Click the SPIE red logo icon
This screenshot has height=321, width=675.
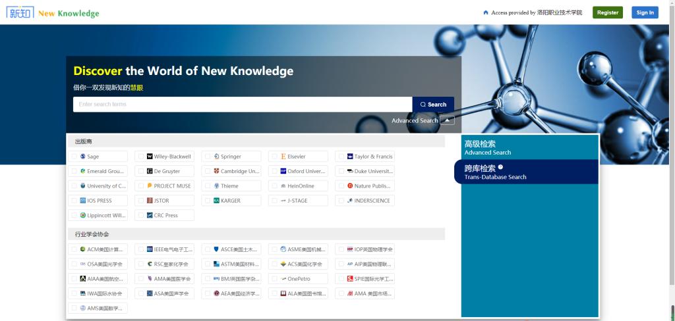350,279
